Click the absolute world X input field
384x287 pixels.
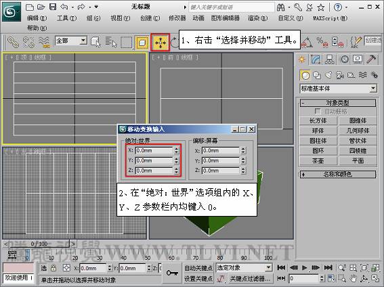point(154,150)
